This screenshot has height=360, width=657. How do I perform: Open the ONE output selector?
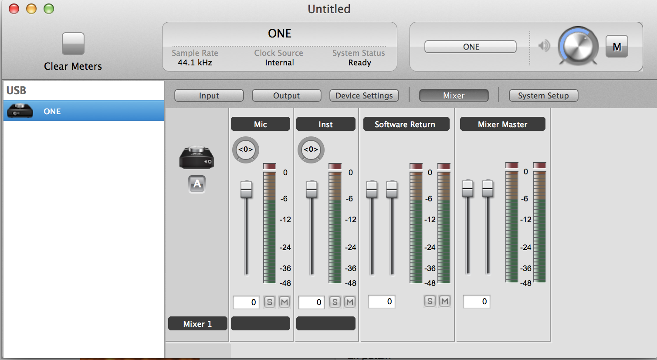[x=470, y=46]
